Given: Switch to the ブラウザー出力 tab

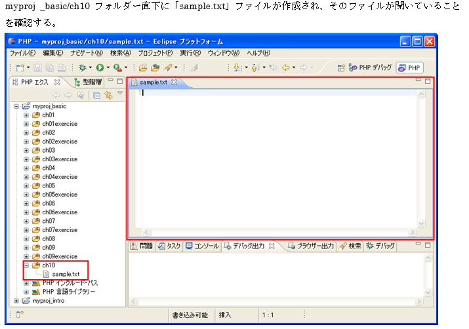Looking at the screenshot, I should pyautogui.click(x=310, y=246).
